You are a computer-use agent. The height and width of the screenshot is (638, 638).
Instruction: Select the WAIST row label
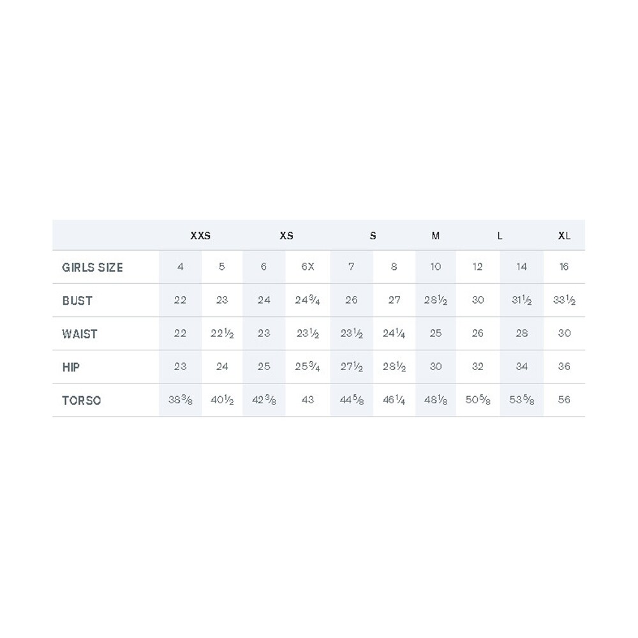pos(80,334)
